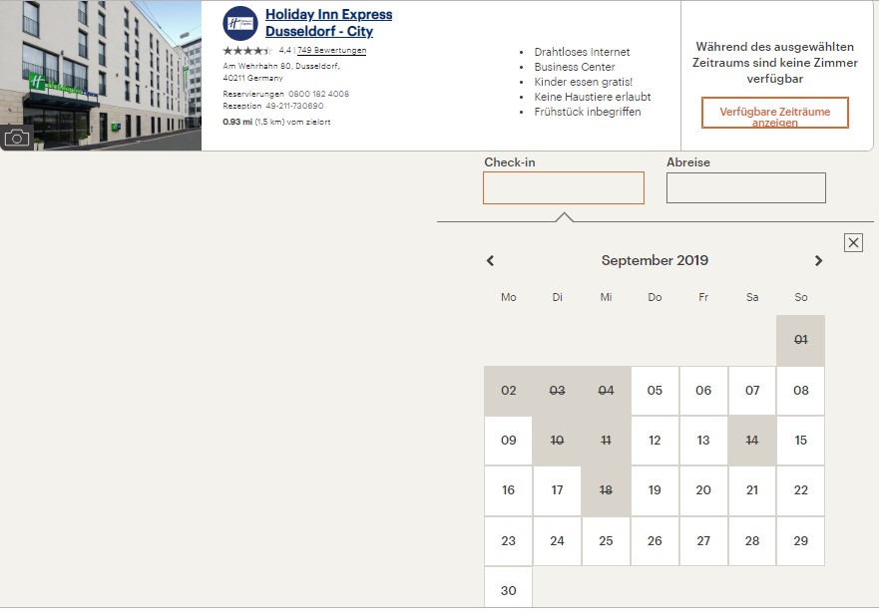Focus the Check-in date field

(x=564, y=187)
